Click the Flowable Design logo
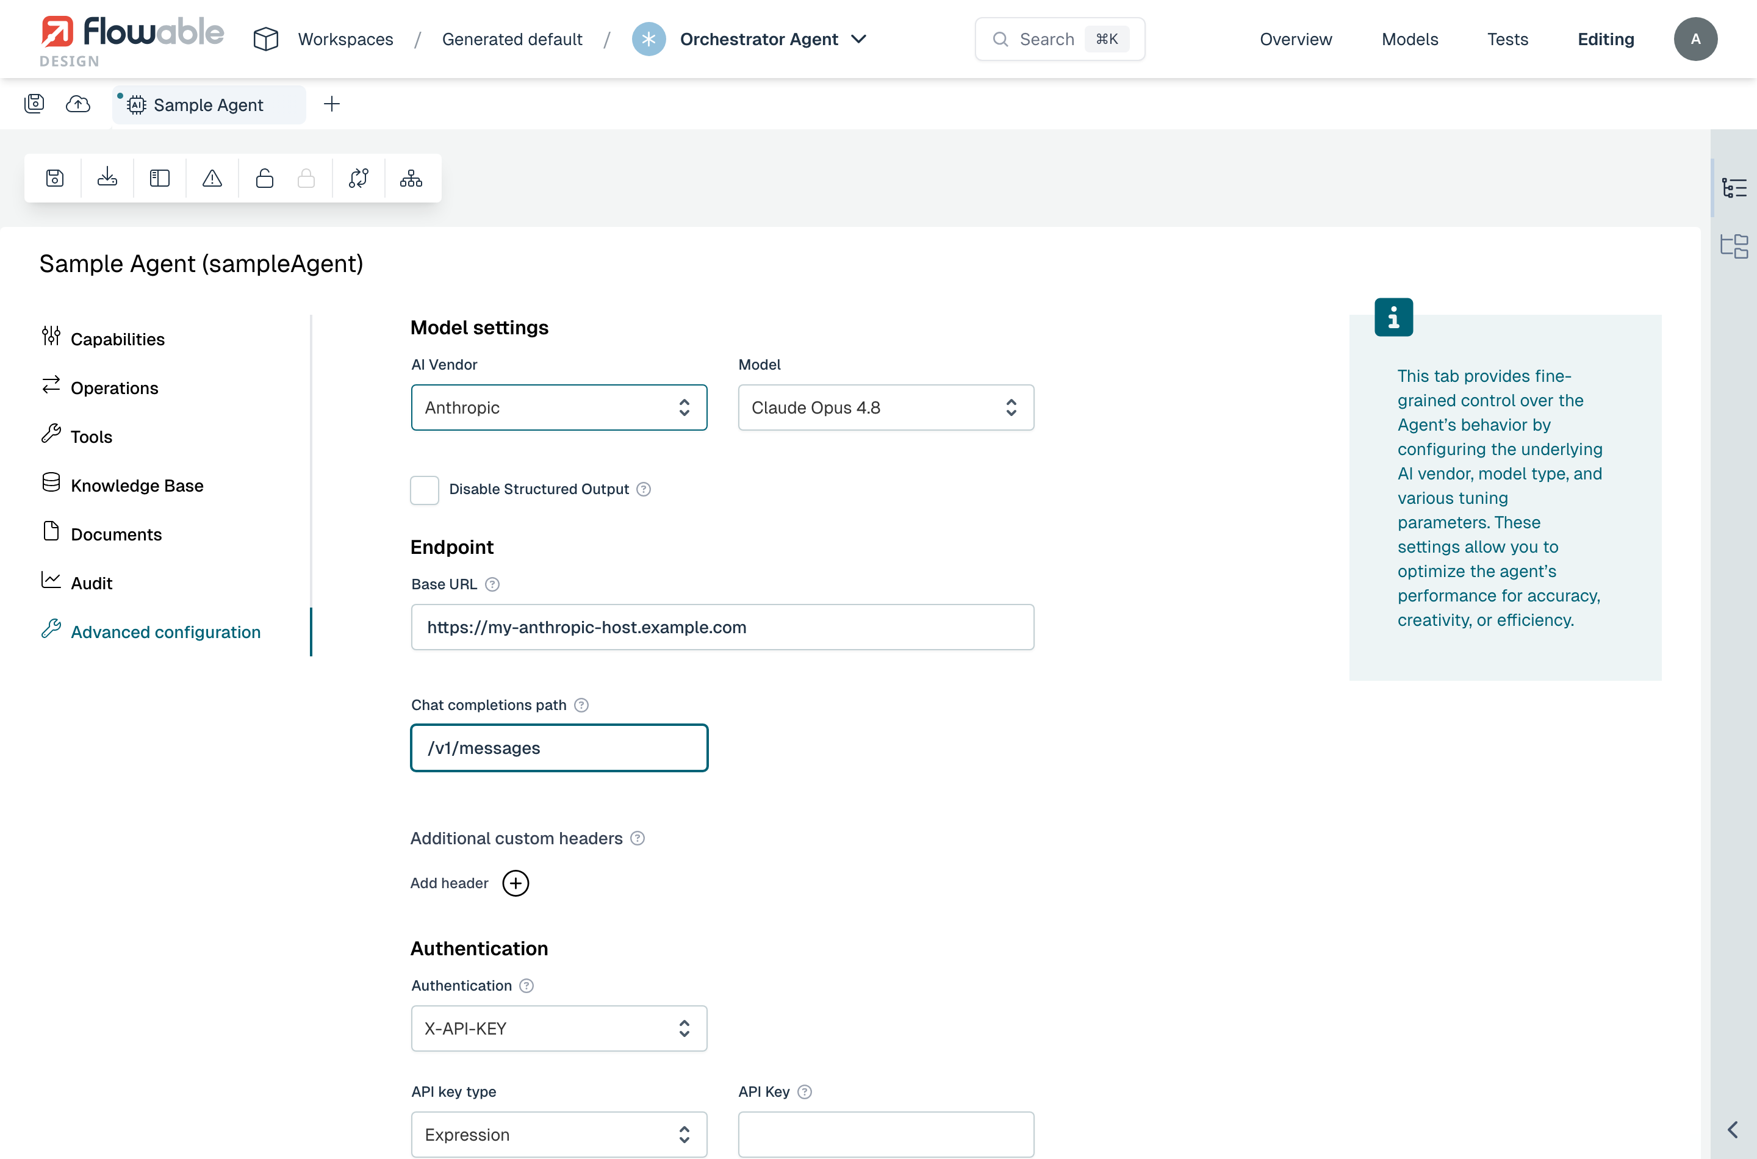The width and height of the screenshot is (1757, 1159). (132, 41)
